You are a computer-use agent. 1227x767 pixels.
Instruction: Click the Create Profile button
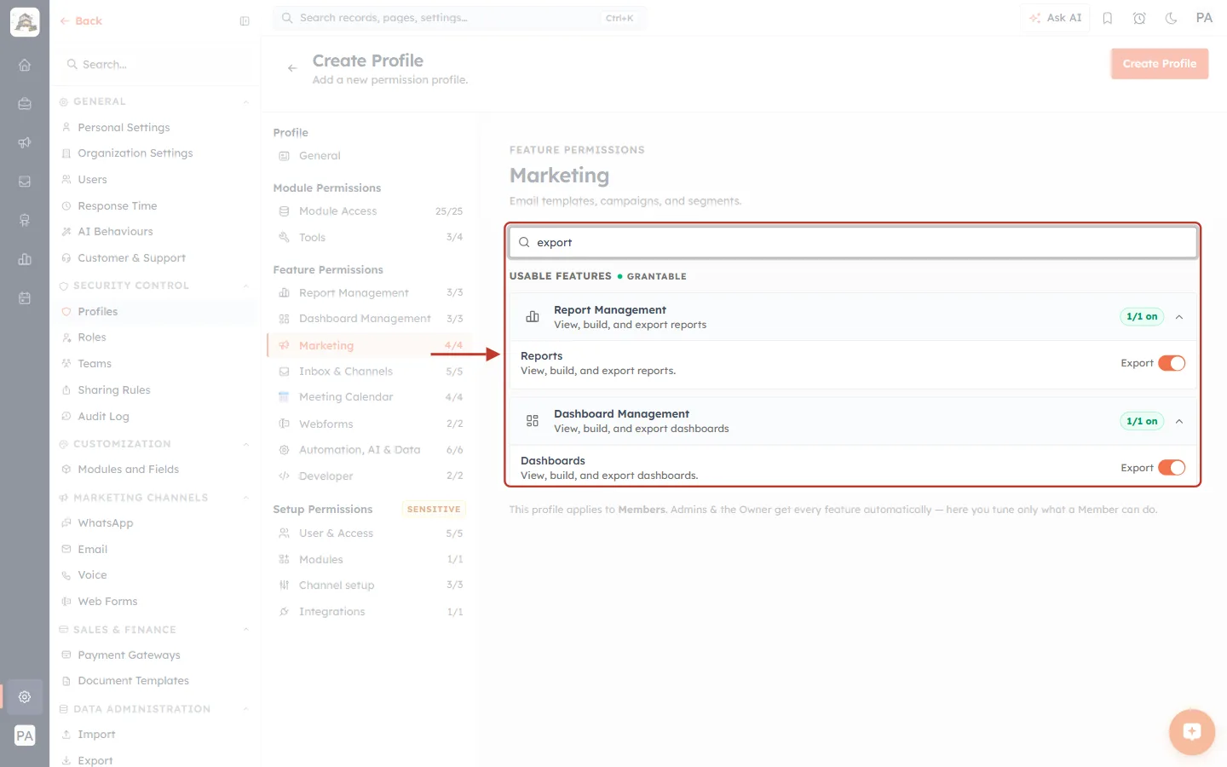coord(1160,64)
